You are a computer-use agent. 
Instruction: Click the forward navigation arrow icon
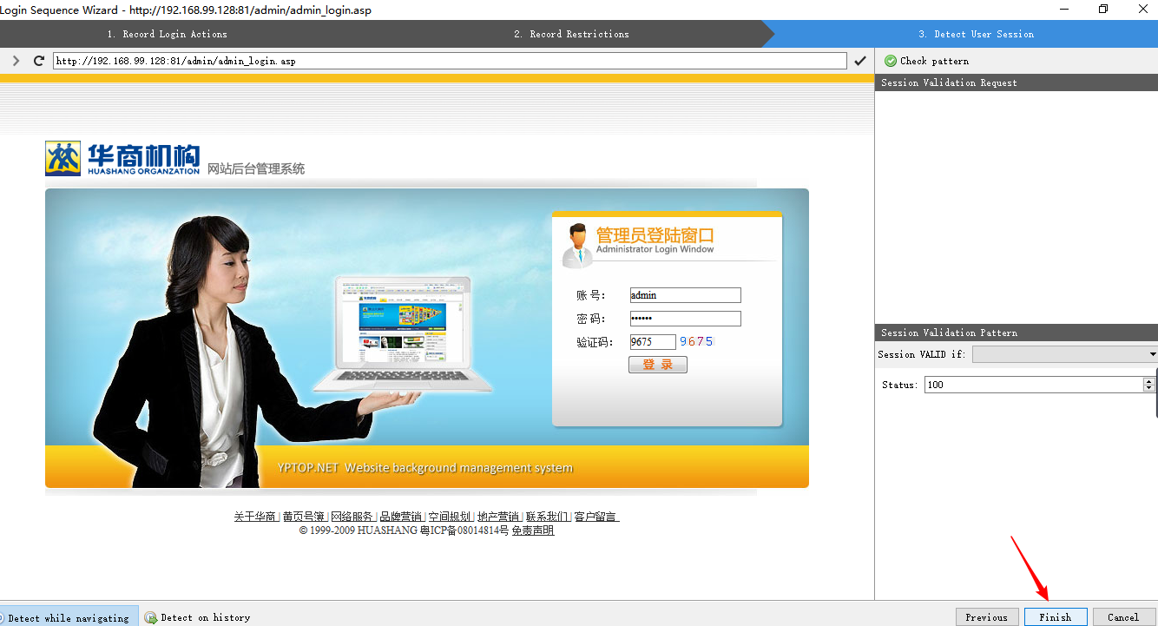[x=15, y=61]
